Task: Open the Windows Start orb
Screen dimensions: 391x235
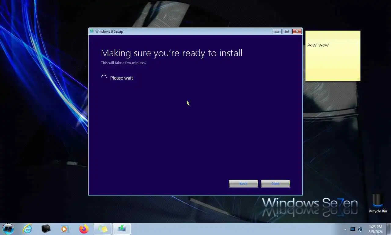Action: click(x=8, y=229)
